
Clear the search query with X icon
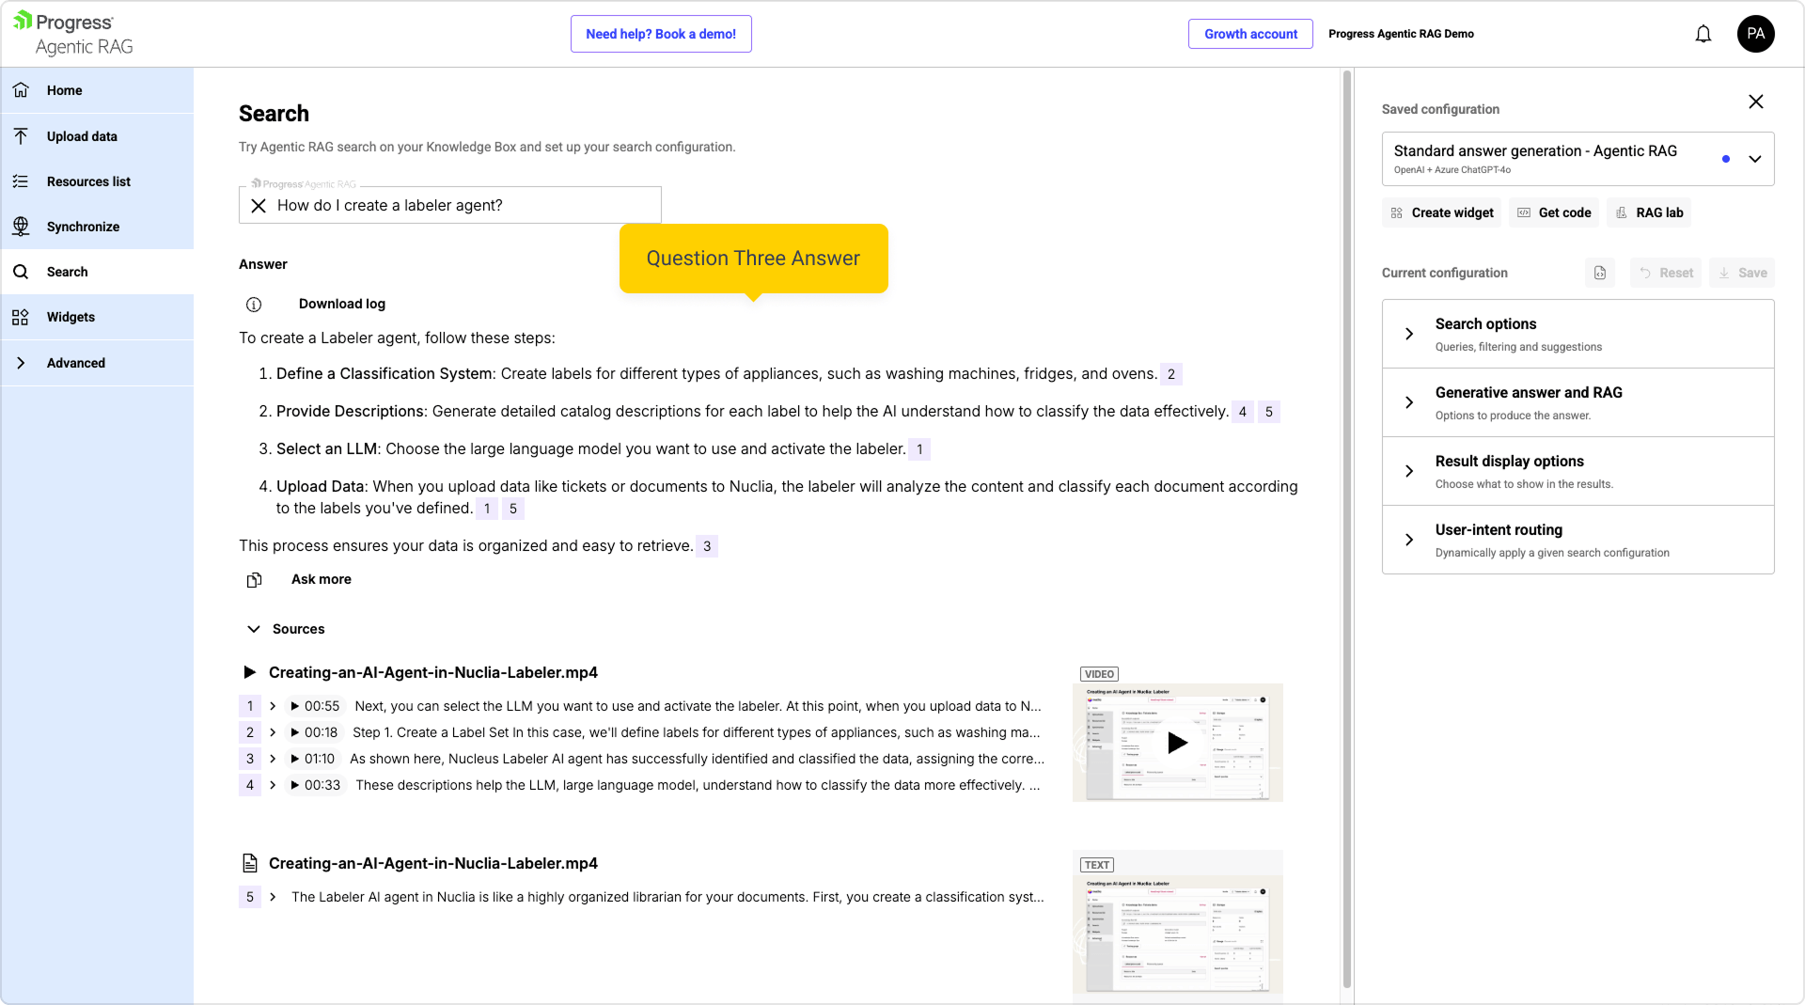[259, 206]
